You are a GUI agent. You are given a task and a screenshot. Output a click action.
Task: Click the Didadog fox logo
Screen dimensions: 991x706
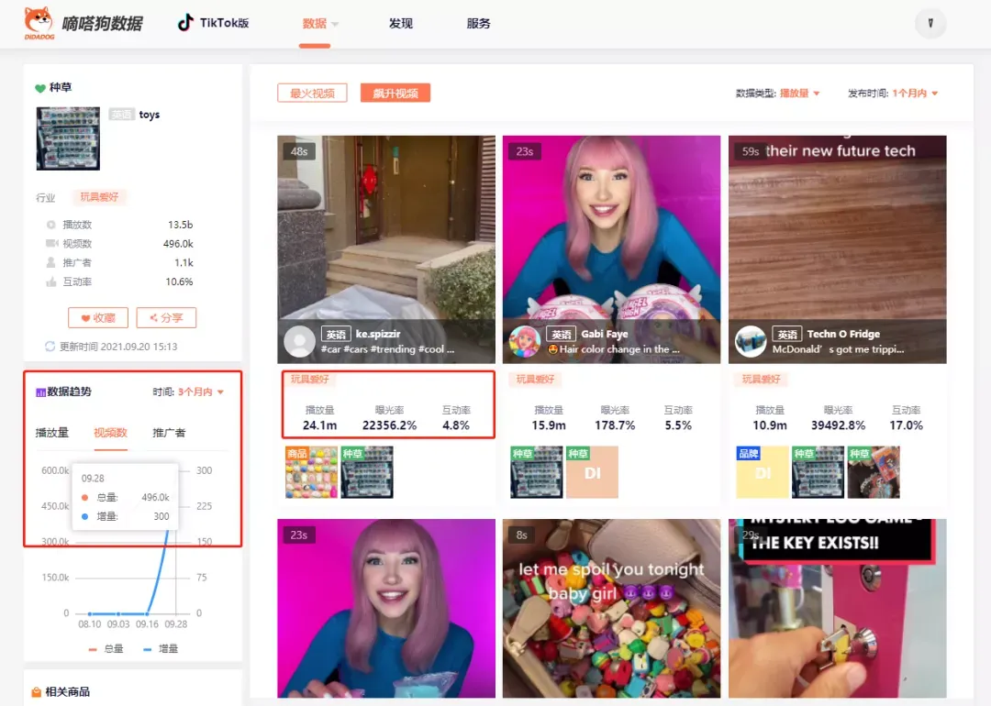[39, 23]
